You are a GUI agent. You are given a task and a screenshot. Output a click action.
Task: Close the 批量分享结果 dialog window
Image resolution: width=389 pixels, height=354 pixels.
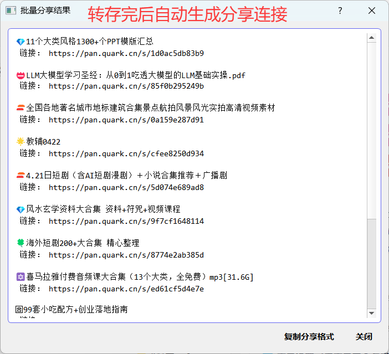[x=372, y=11]
